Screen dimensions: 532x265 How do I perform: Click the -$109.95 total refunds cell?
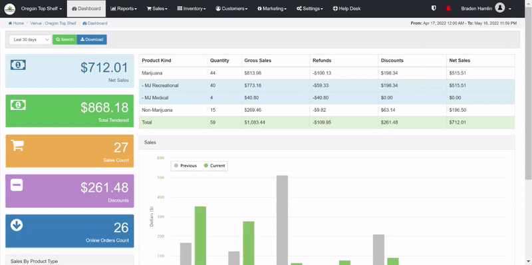(x=322, y=123)
